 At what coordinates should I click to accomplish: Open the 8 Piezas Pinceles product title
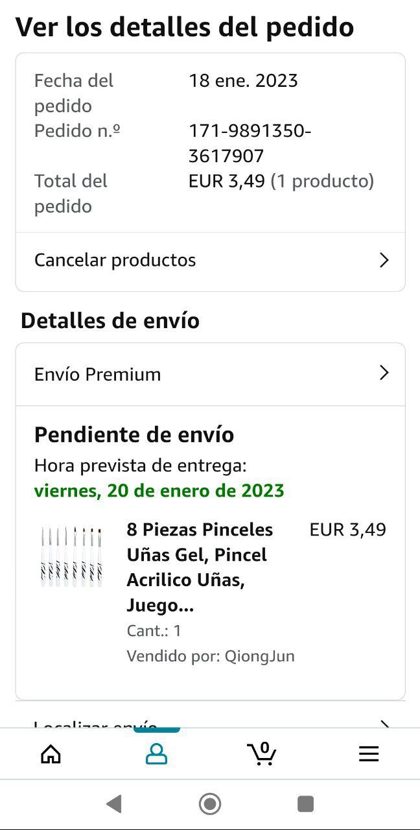tap(200, 567)
